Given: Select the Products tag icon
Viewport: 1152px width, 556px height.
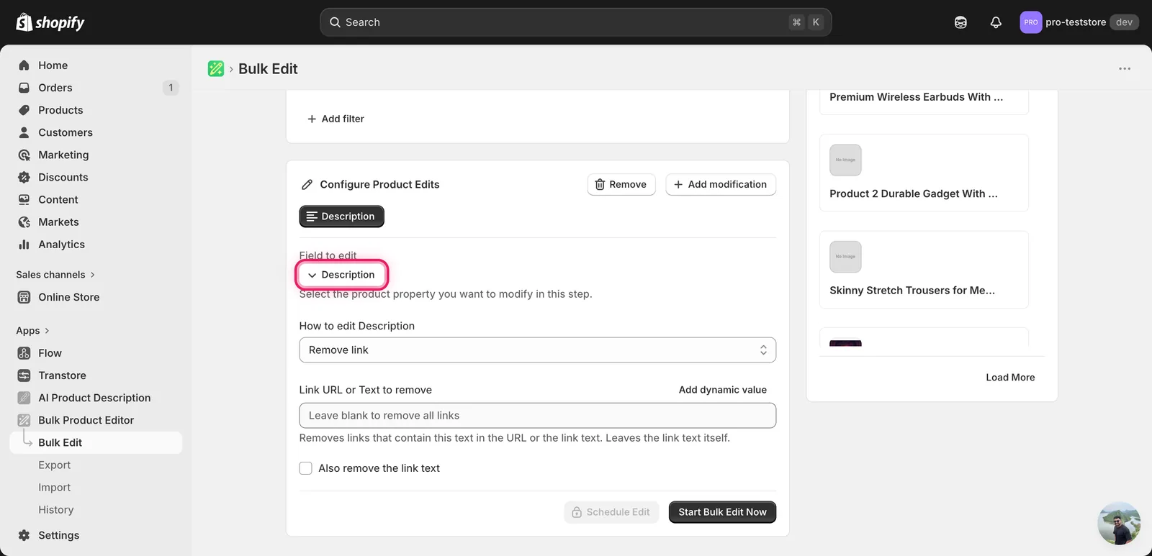Looking at the screenshot, I should [24, 110].
